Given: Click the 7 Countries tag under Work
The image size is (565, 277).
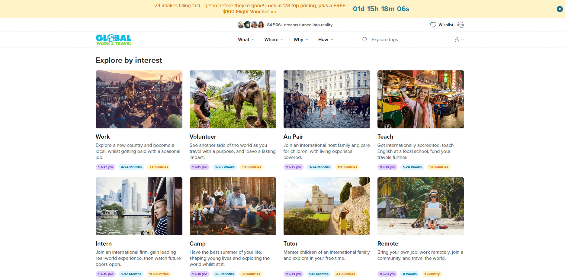Looking at the screenshot, I should click(159, 167).
